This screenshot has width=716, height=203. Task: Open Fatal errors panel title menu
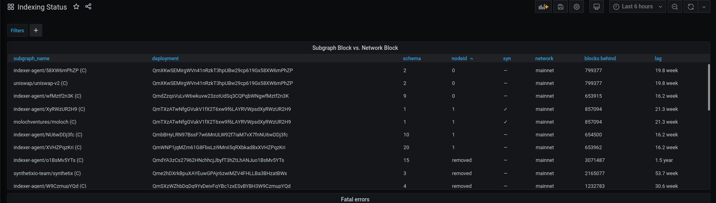(355, 199)
